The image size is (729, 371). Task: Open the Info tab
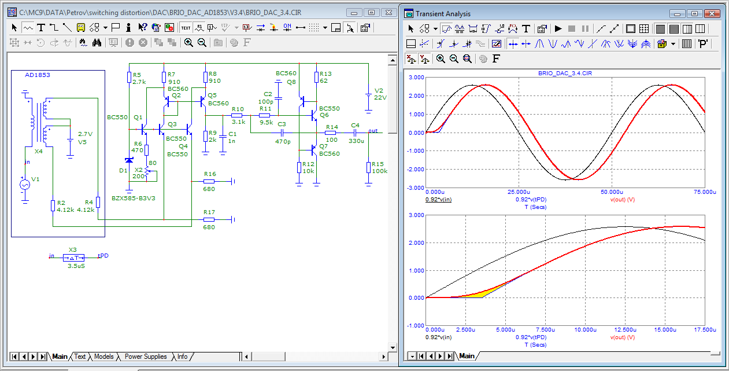(182, 357)
